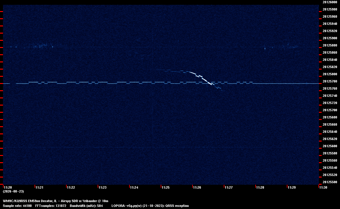340x209 pixels.
Task: Click the 11:27 time axis label
Action: click(x=229, y=187)
